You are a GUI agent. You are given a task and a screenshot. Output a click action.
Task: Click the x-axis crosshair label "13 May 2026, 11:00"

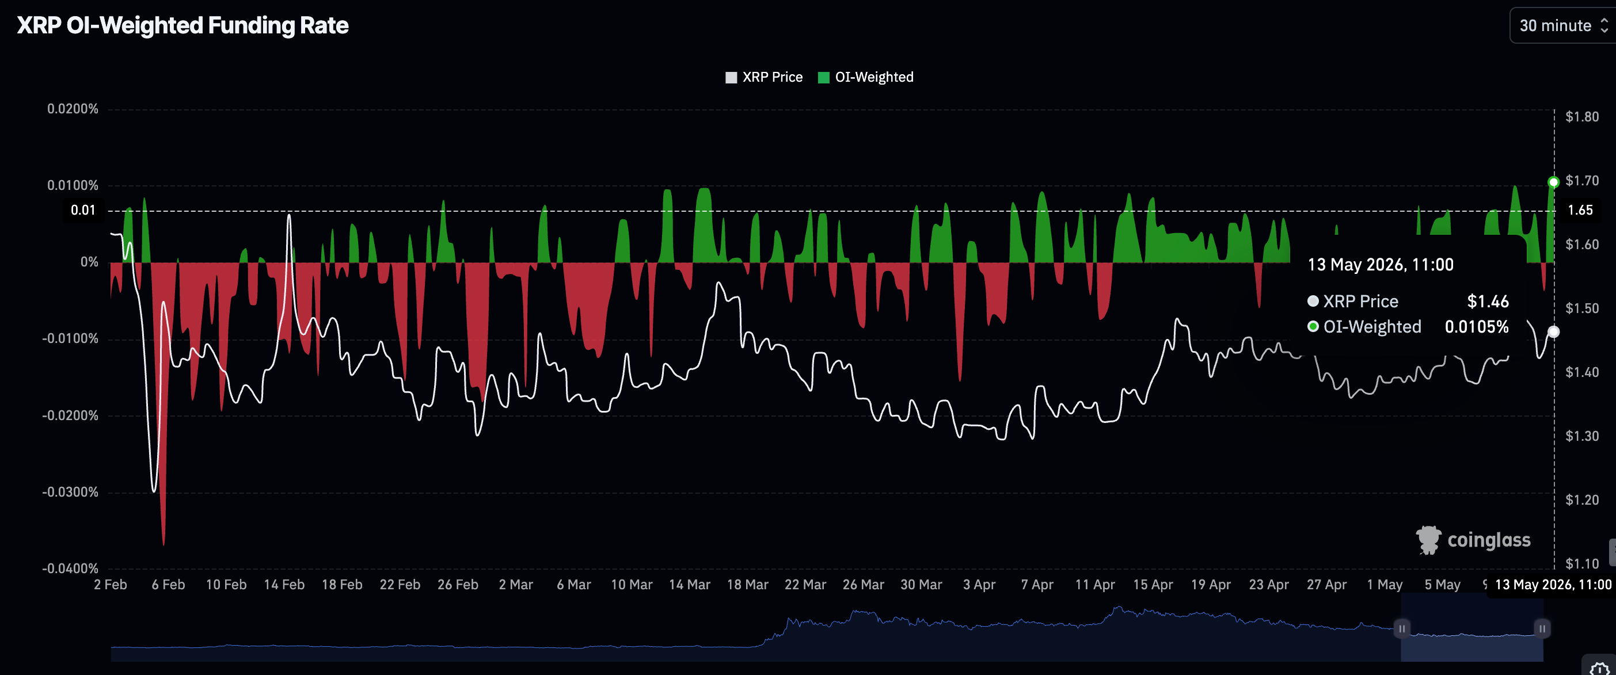click(1553, 585)
